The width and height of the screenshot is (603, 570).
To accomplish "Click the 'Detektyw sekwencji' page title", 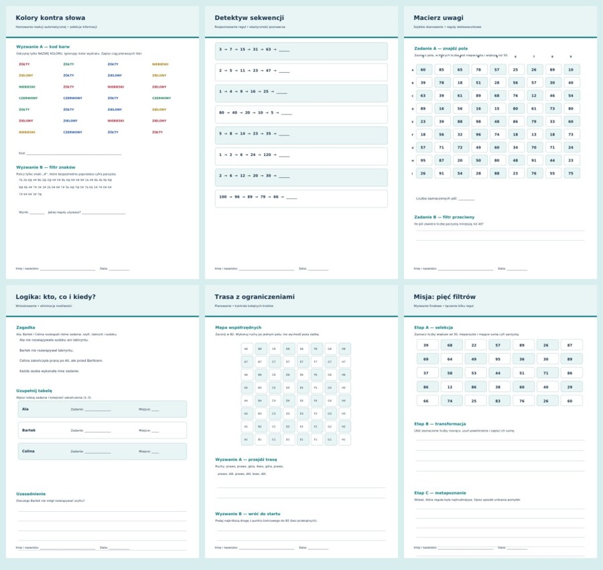I will coord(249,17).
